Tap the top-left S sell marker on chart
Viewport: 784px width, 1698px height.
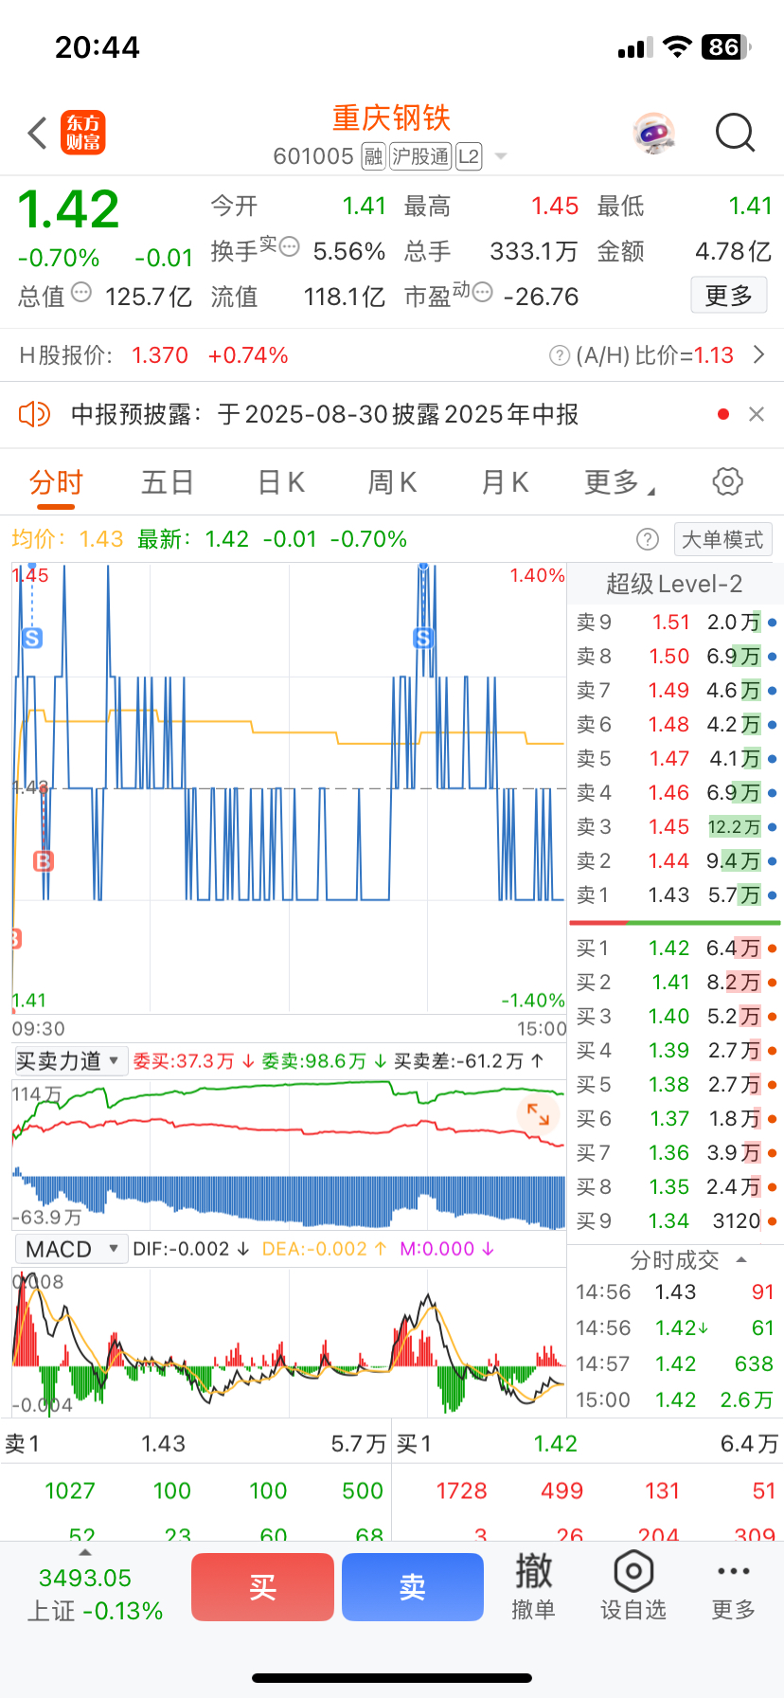coord(32,638)
